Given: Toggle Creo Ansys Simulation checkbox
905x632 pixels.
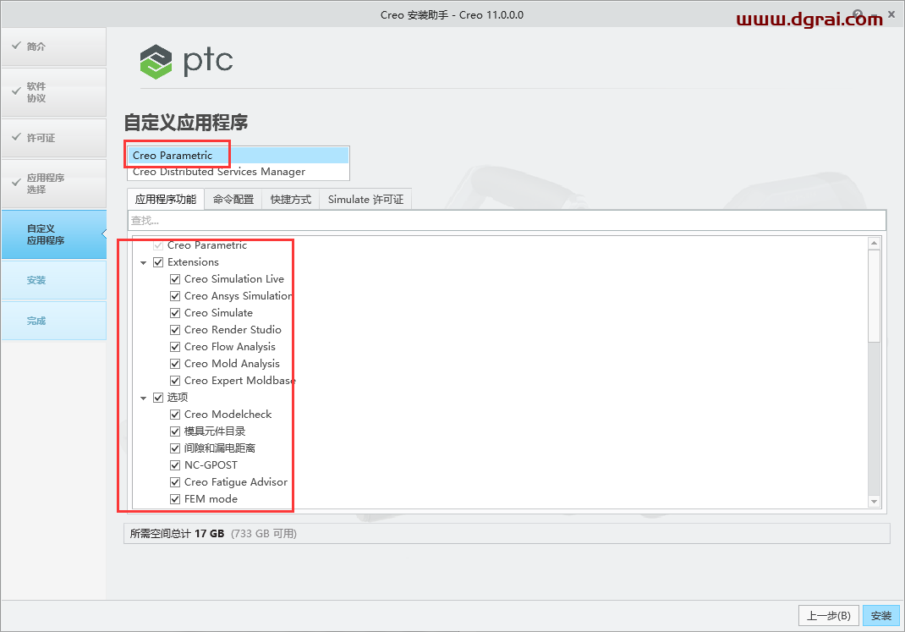Looking at the screenshot, I should click(x=175, y=296).
